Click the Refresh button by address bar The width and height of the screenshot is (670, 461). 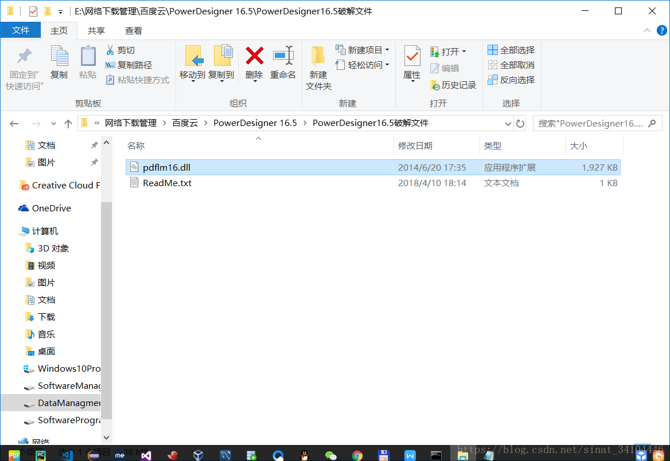point(520,124)
